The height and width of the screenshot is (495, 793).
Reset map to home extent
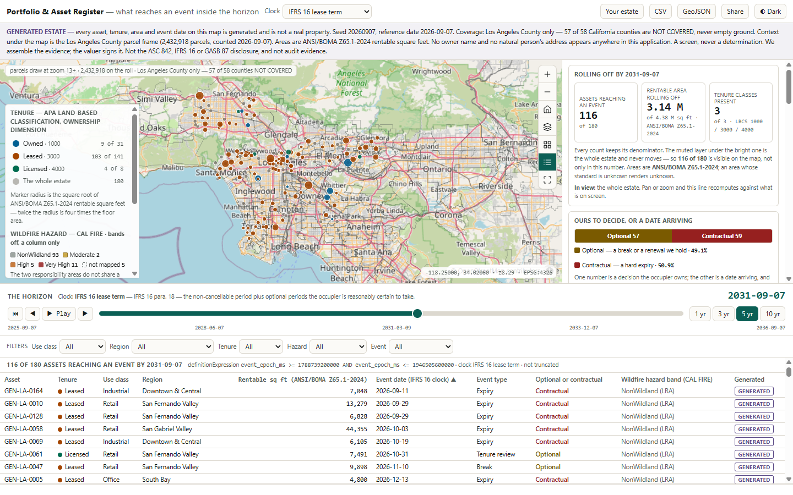[x=547, y=109]
